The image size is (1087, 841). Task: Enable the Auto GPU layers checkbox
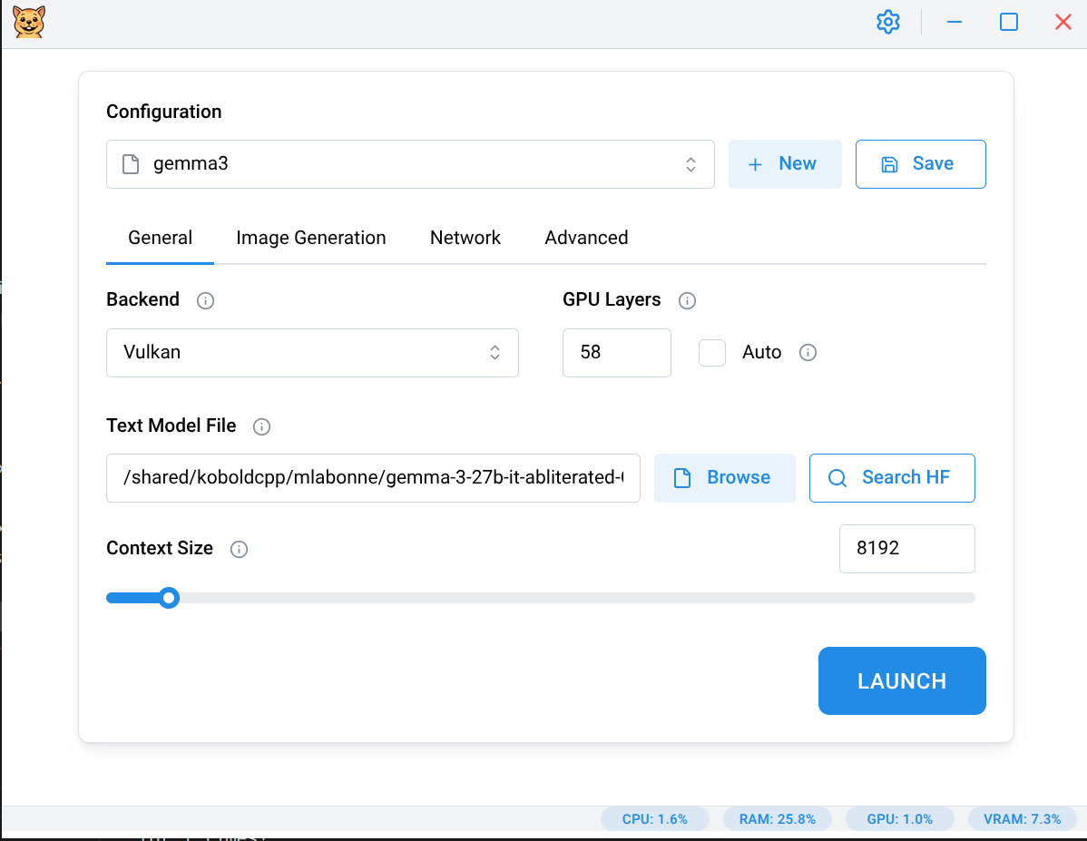pos(712,353)
